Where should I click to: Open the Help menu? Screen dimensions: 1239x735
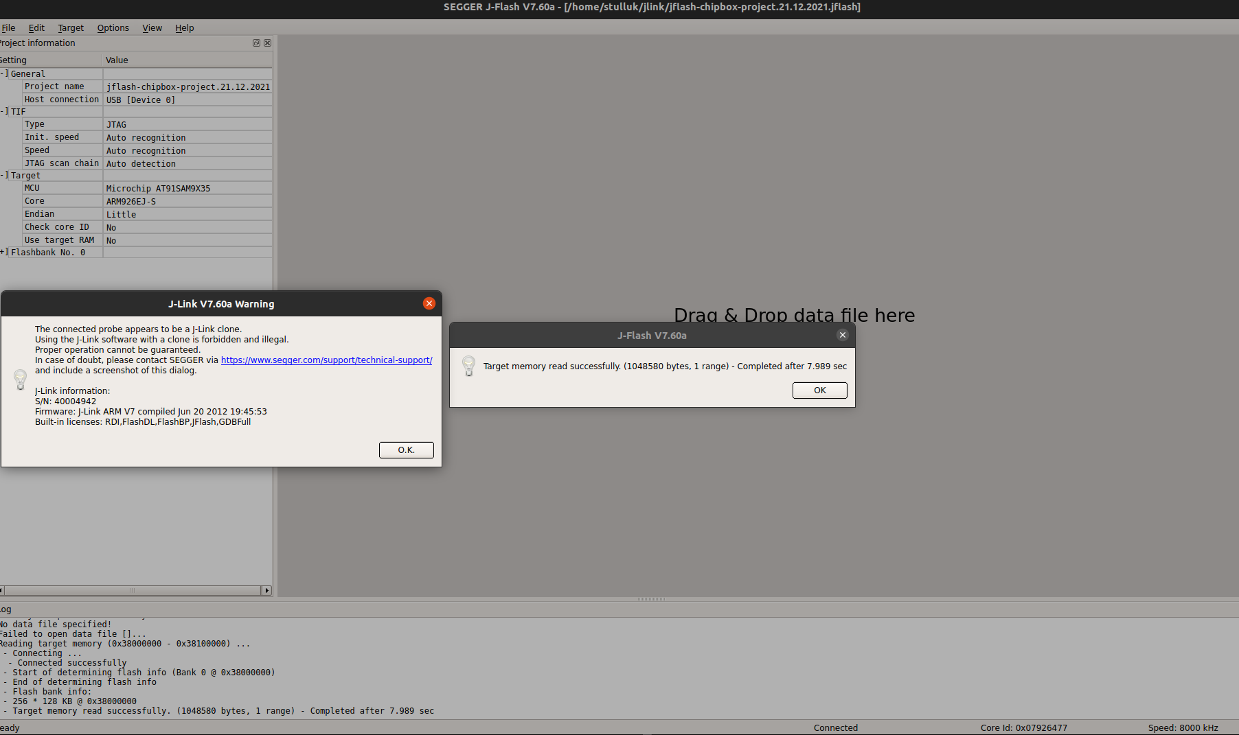click(x=185, y=28)
